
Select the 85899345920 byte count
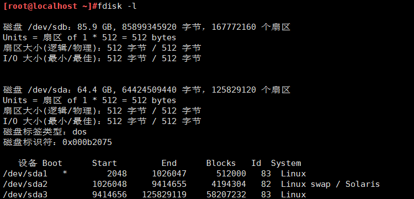point(149,27)
